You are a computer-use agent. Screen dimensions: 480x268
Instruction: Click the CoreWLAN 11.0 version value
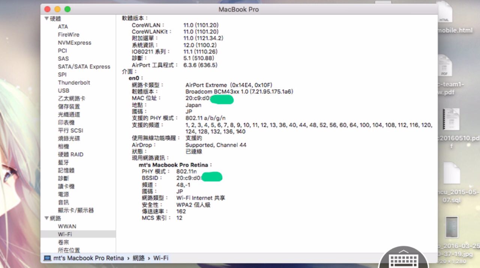coord(201,25)
